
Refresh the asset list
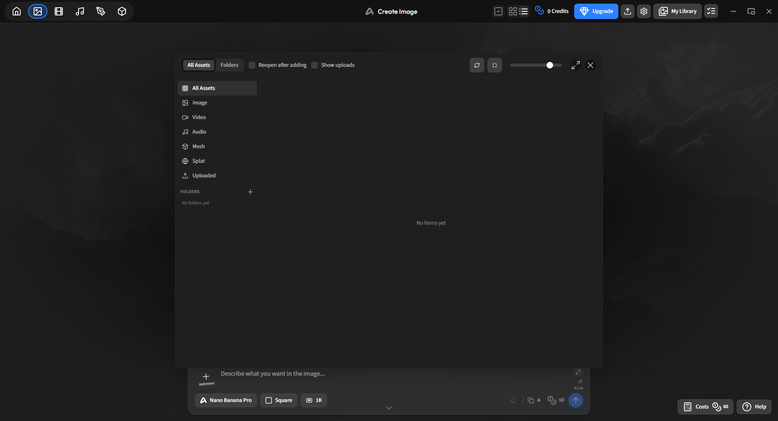[477, 65]
